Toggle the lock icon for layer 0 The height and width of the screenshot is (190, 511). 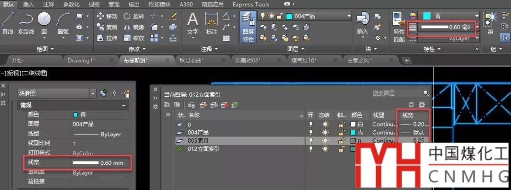click(341, 124)
